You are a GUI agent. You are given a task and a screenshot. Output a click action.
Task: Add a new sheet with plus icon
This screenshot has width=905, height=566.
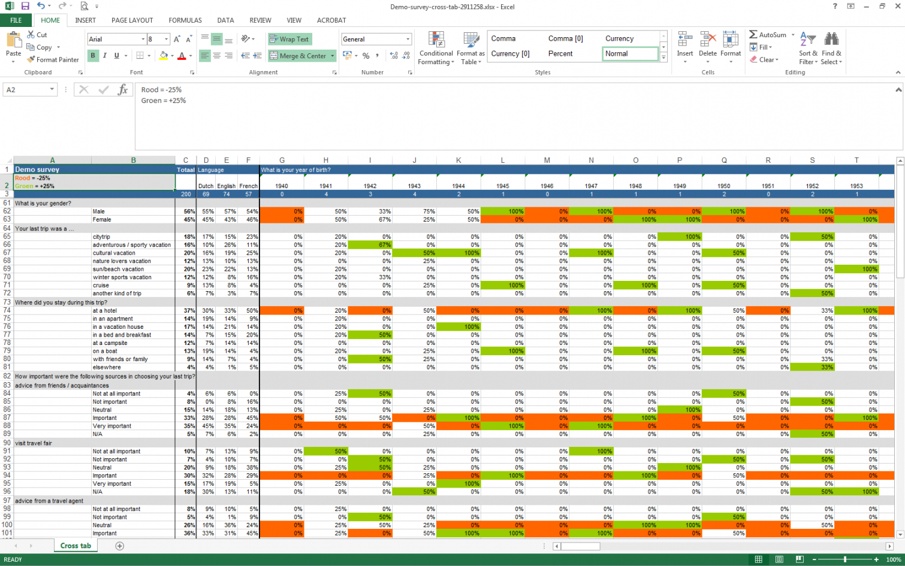click(x=119, y=546)
